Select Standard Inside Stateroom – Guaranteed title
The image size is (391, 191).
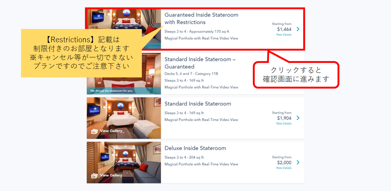[200, 63]
